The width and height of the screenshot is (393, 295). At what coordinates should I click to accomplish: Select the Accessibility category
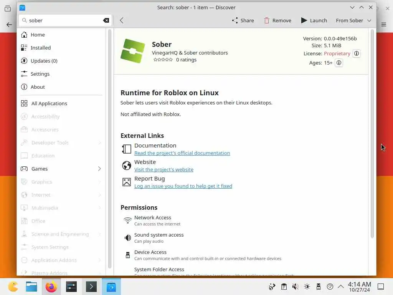pos(61,116)
